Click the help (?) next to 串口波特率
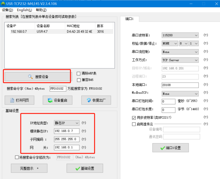 pyautogui.click(x=205, y=35)
